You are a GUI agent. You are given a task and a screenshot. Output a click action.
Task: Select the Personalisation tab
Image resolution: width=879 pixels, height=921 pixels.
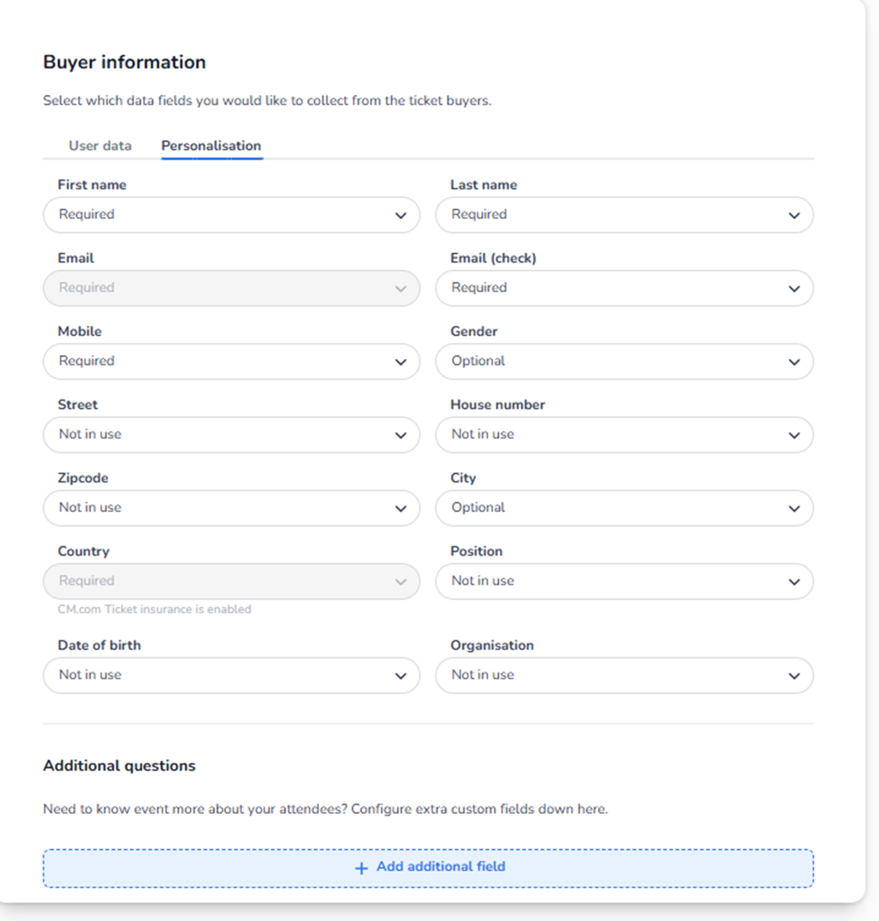(x=211, y=145)
